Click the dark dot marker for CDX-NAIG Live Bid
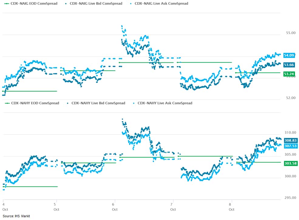 click(66, 4)
